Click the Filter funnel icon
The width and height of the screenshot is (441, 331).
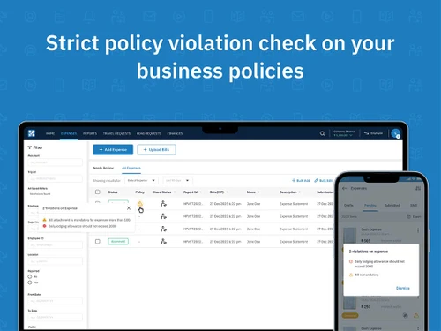(30, 147)
